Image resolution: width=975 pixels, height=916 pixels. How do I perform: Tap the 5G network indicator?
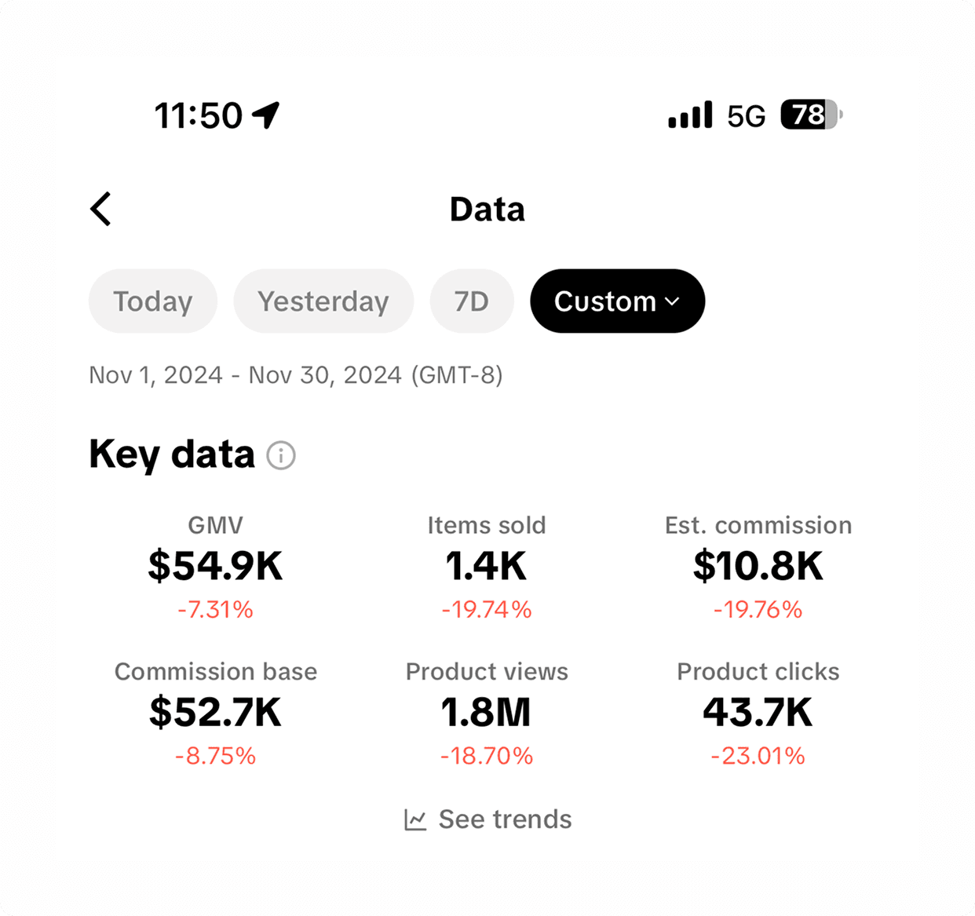click(746, 116)
